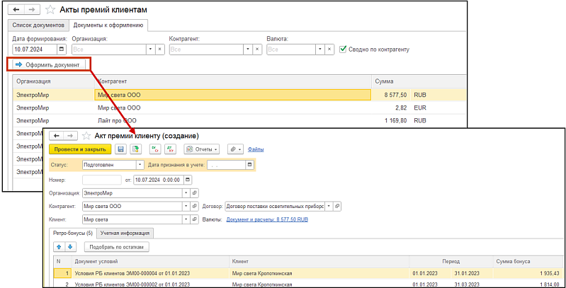Viewport: 566px width, 288px height.
Task: Select row Условия РБ клиентов ЭМ00-000002
Action: pos(309,284)
